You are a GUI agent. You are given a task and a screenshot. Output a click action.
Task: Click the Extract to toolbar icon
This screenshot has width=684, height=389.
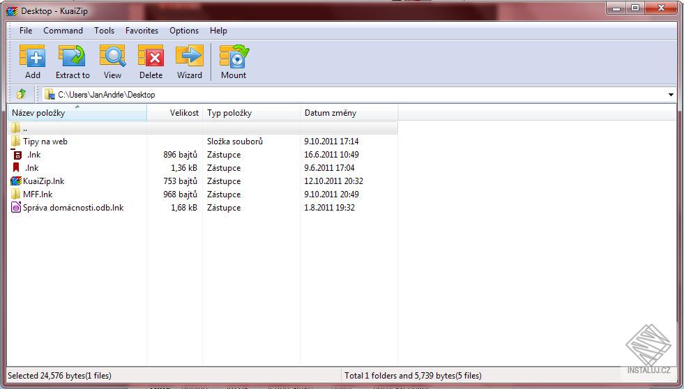(x=72, y=56)
